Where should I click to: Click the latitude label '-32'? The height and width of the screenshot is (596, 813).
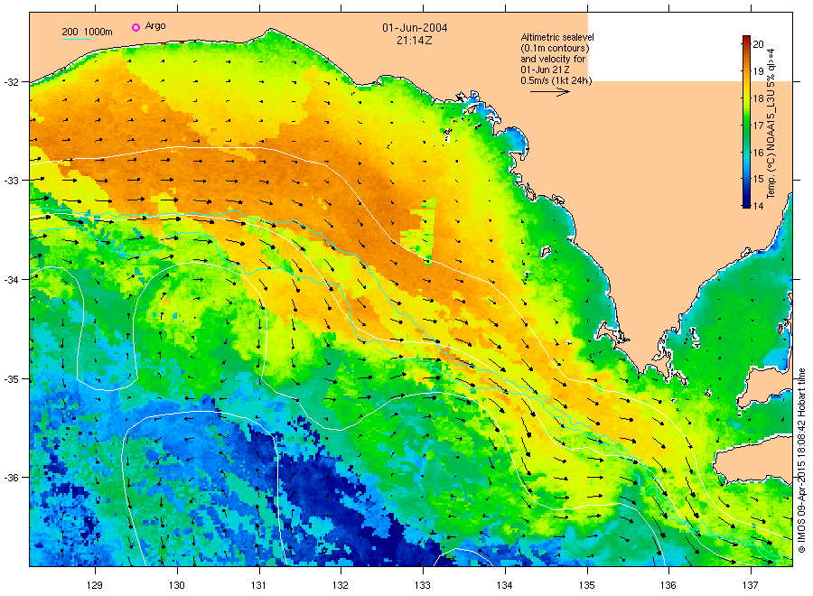[x=12, y=82]
